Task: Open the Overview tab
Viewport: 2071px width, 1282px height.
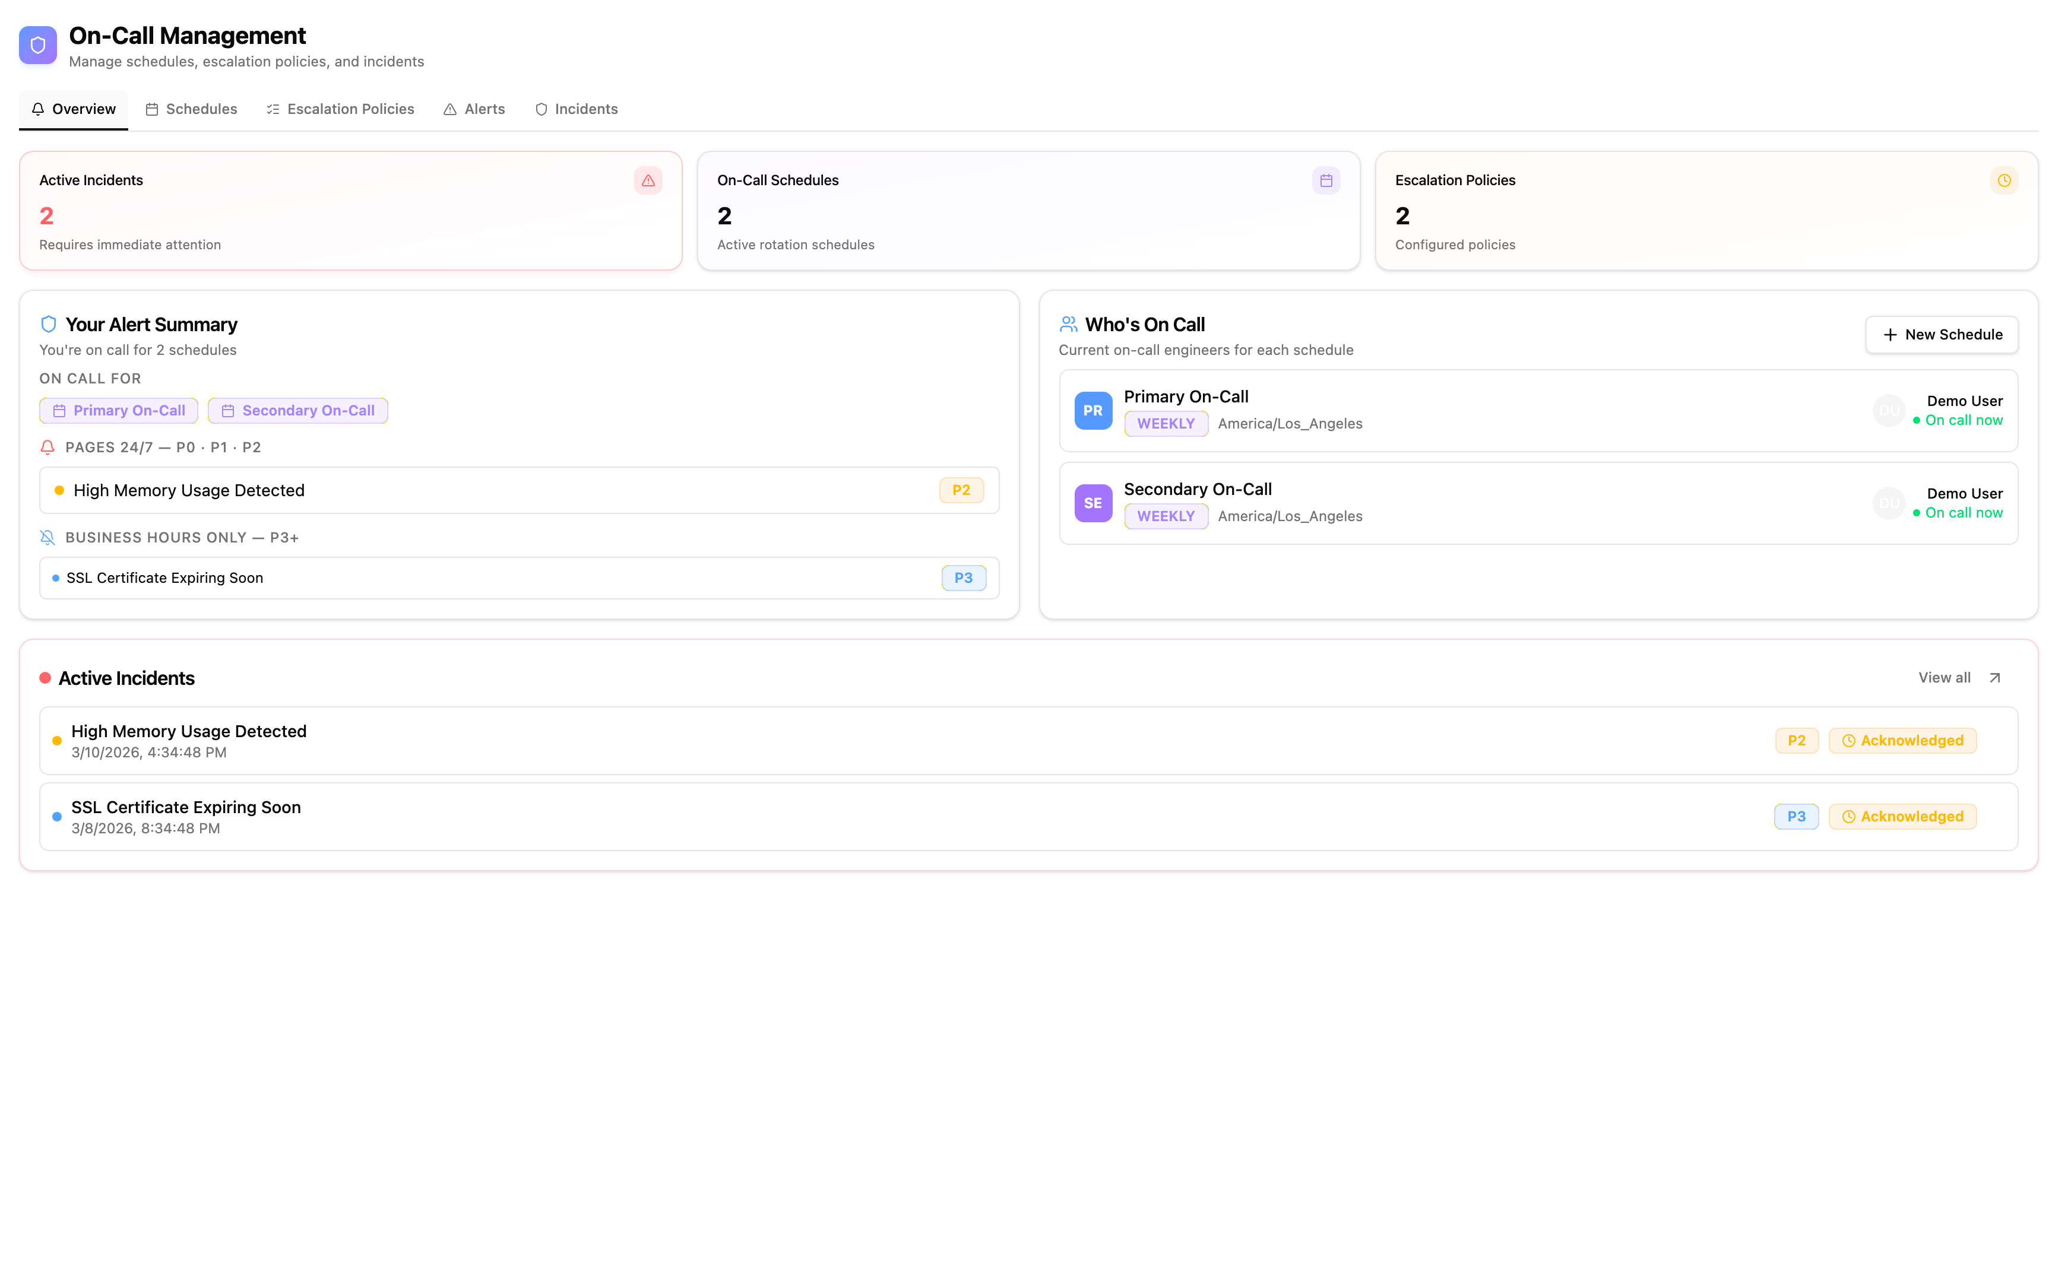Action: (x=74, y=109)
